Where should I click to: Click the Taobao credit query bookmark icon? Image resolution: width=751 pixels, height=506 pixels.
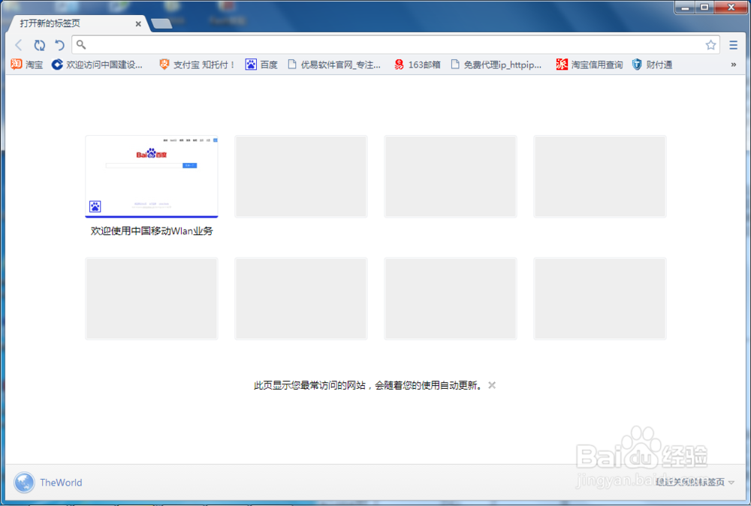pos(562,64)
